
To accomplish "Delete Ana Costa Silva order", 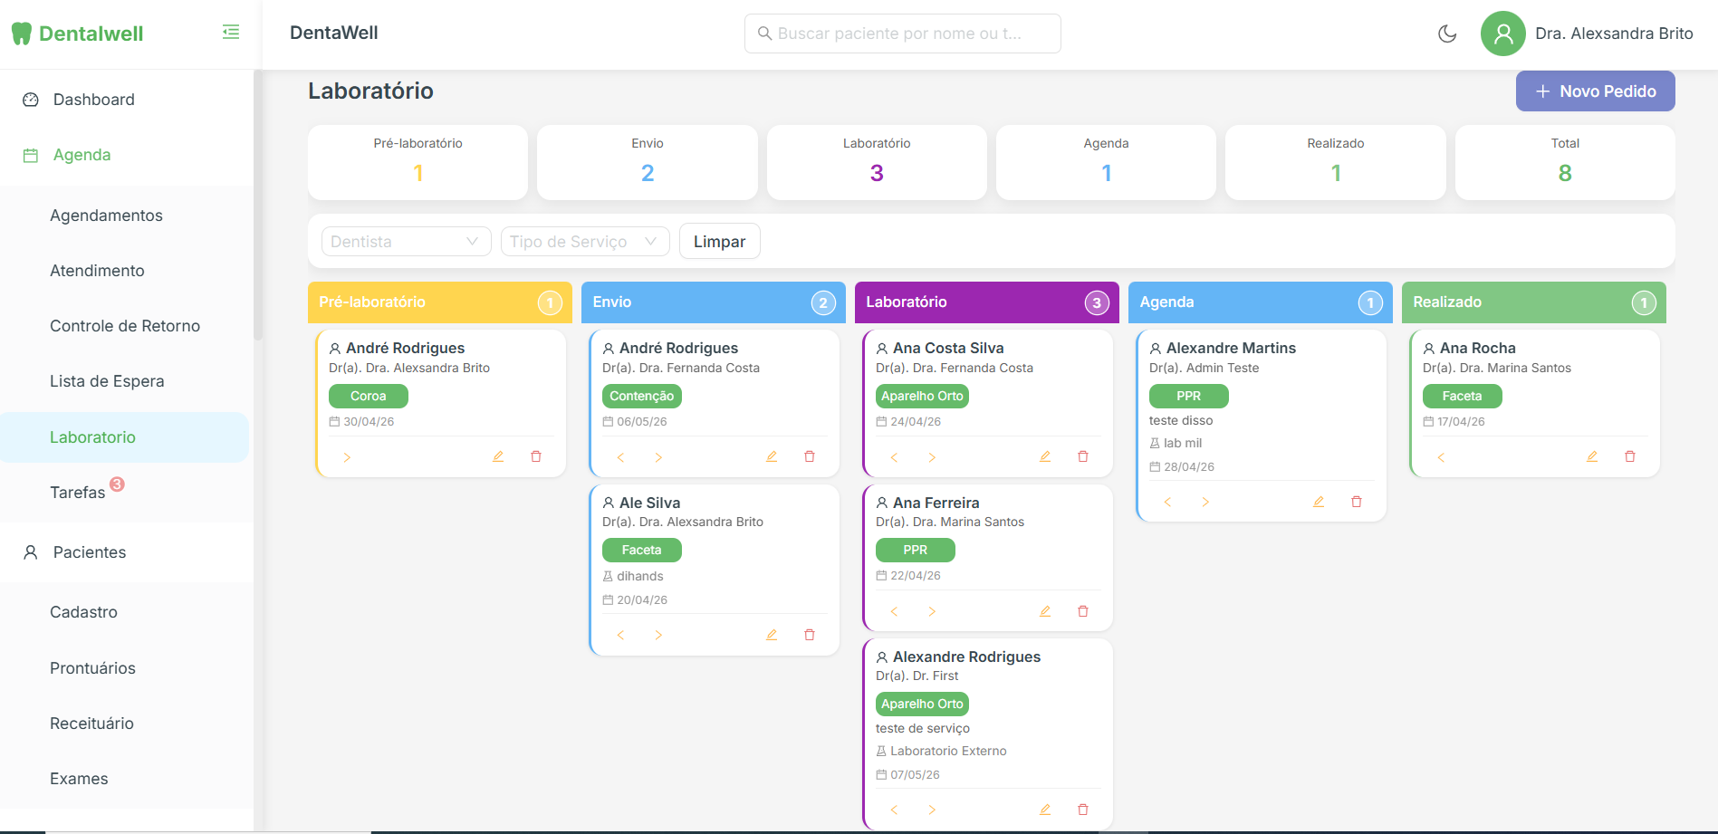I will click(1083, 456).
